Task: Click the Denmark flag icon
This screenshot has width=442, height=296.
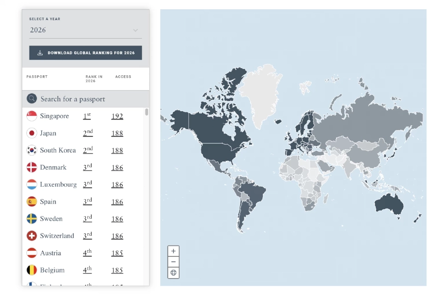Action: click(31, 167)
